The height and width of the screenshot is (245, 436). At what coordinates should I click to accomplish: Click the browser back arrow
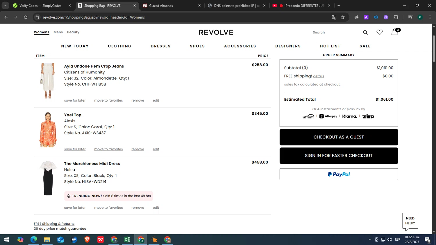click(x=6, y=17)
